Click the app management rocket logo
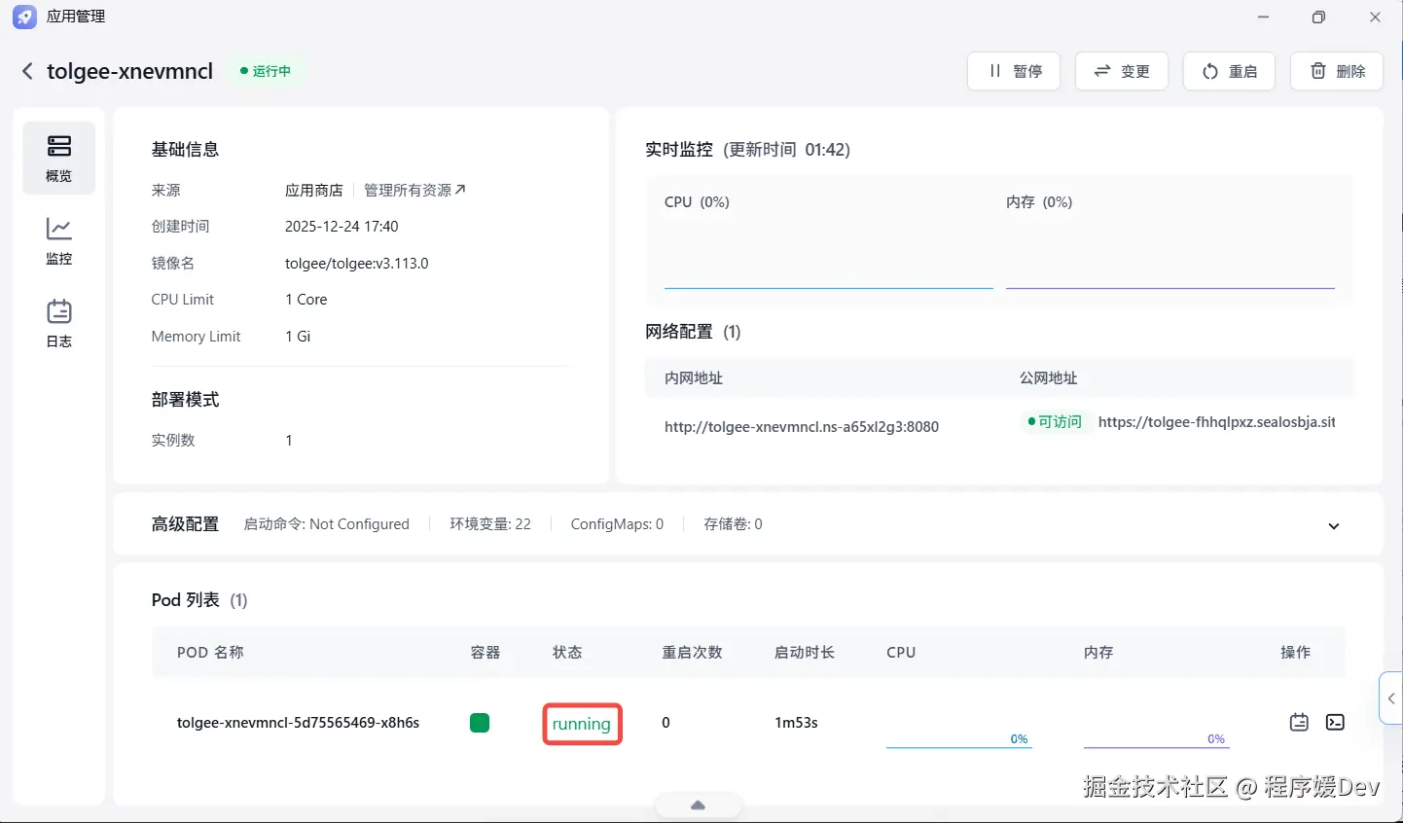Viewport: 1403px width, 823px height. tap(24, 17)
